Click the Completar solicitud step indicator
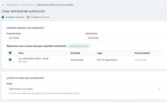The width and height of the screenshot is (167, 102). pyautogui.click(x=3, y=17)
